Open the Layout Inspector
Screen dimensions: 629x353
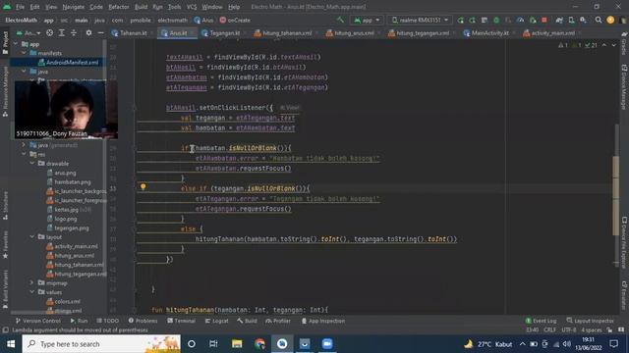click(590, 321)
